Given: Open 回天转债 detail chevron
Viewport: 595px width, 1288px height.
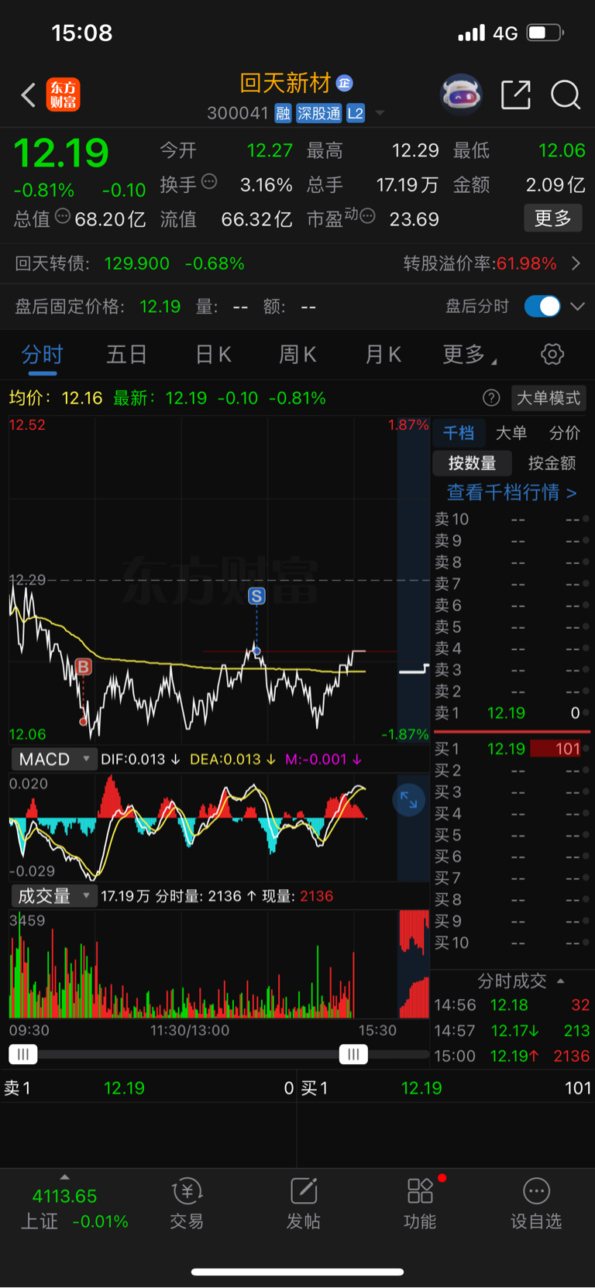Looking at the screenshot, I should (576, 263).
